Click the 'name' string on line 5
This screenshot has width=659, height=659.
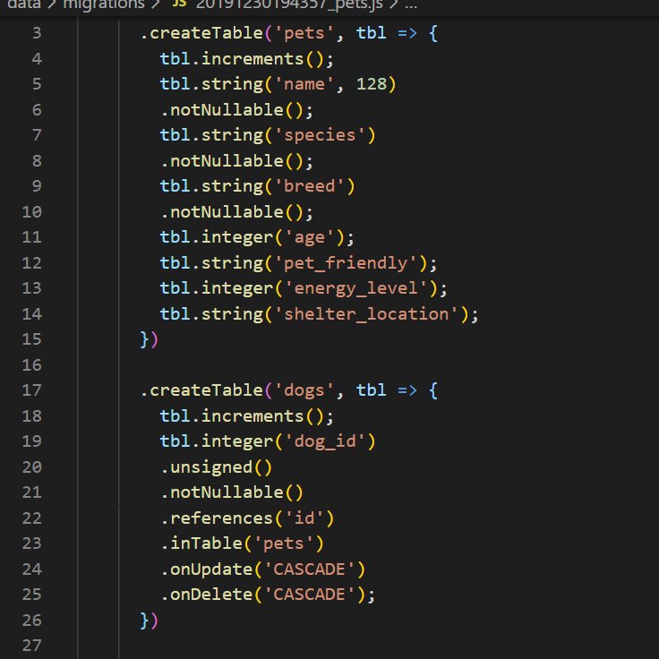point(304,84)
